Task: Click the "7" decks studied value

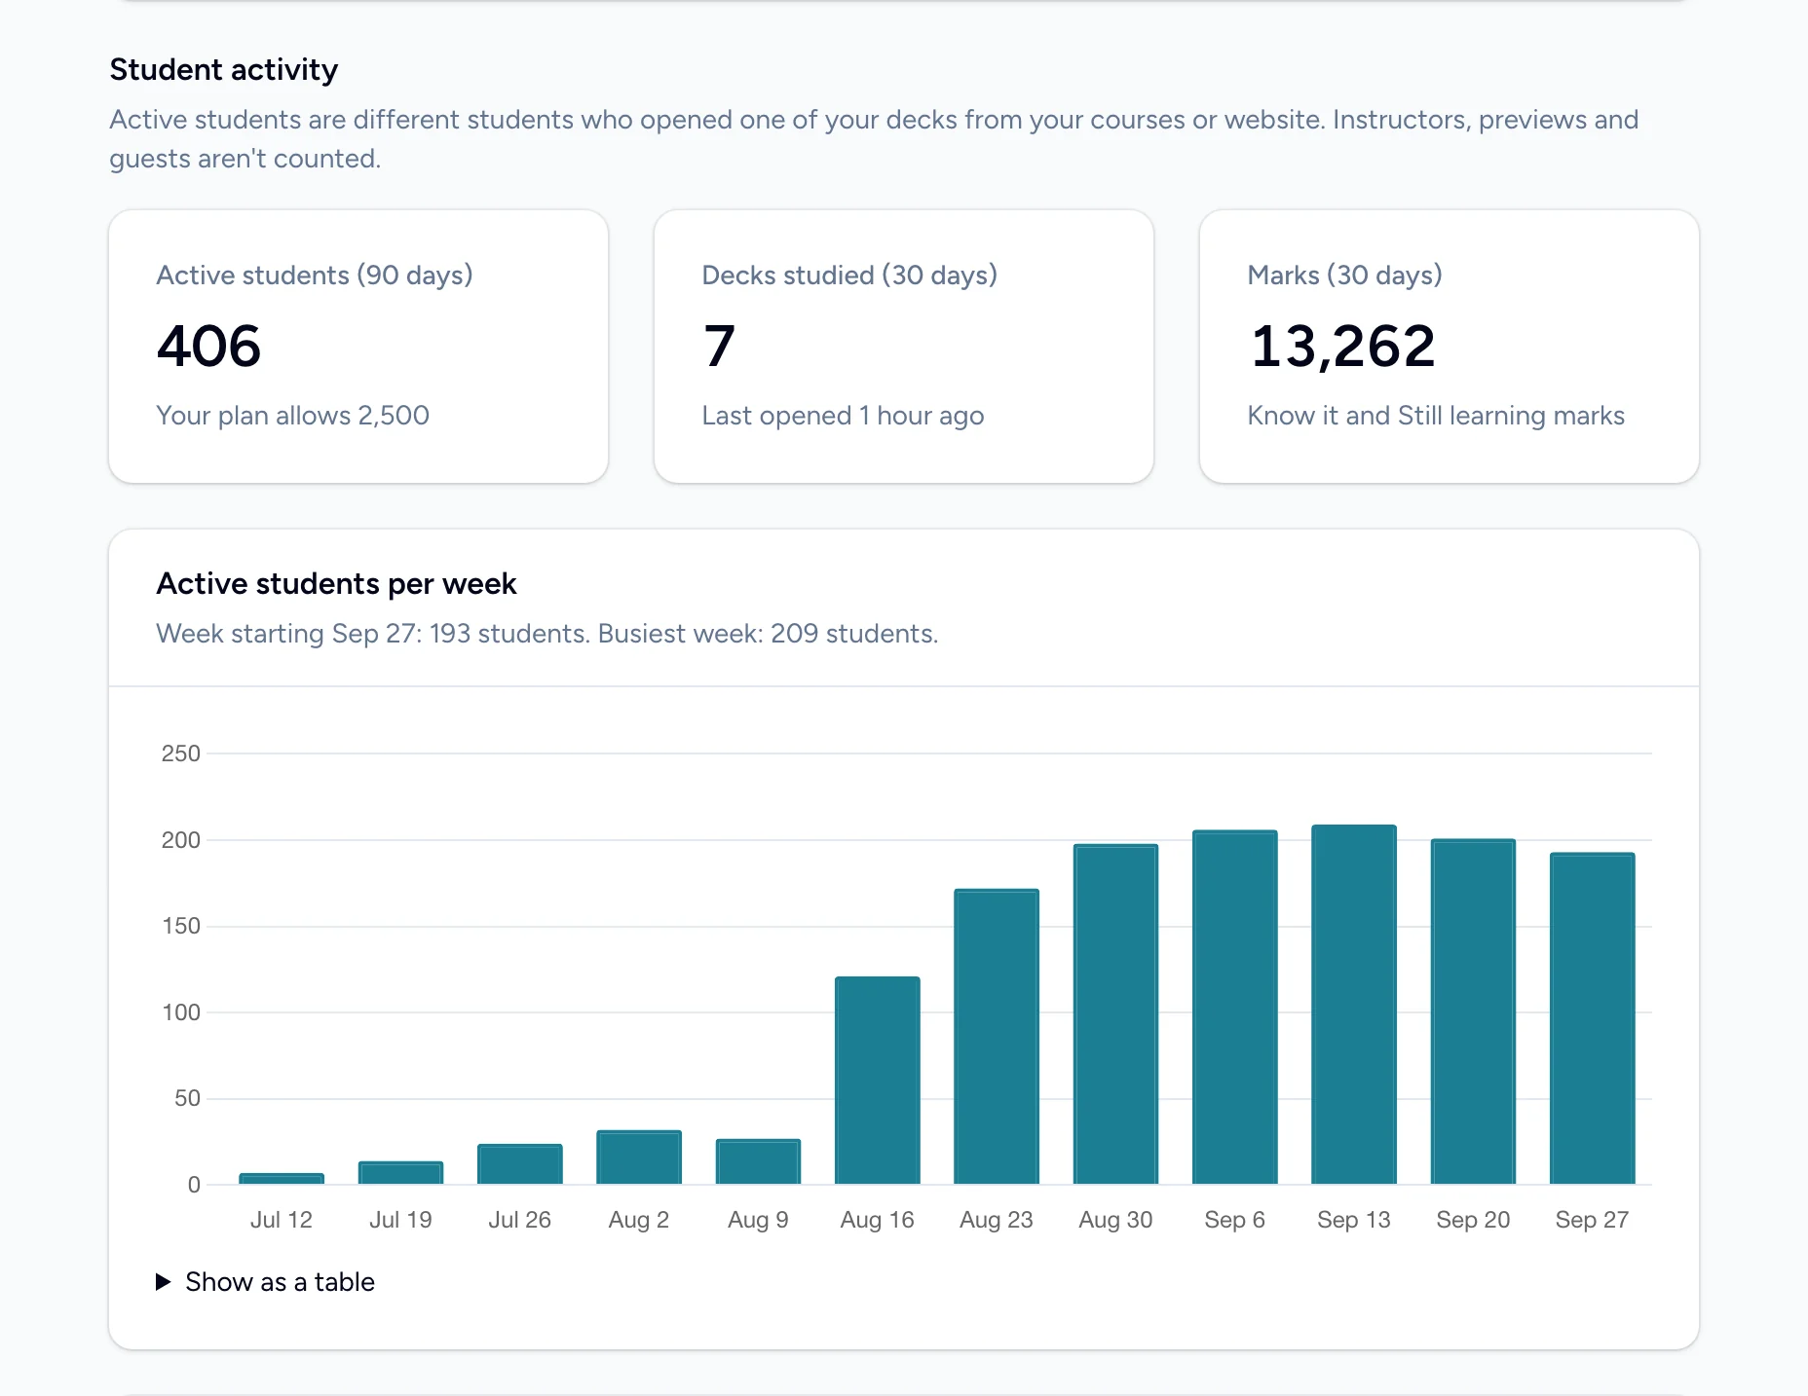Action: tap(719, 347)
